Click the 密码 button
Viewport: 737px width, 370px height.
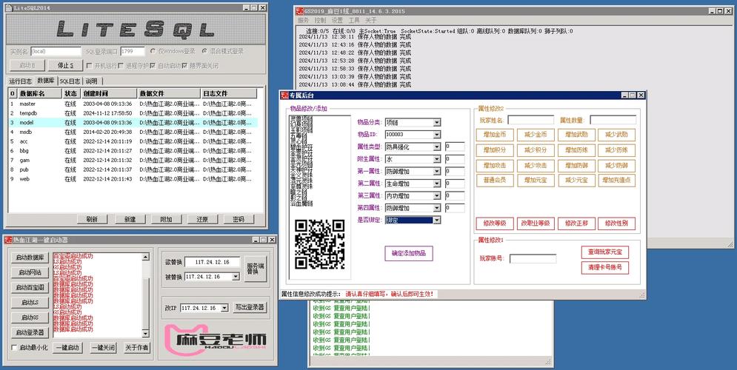(239, 219)
